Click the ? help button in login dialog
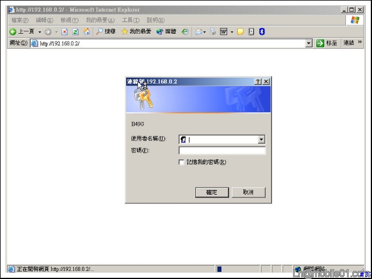 (258, 81)
